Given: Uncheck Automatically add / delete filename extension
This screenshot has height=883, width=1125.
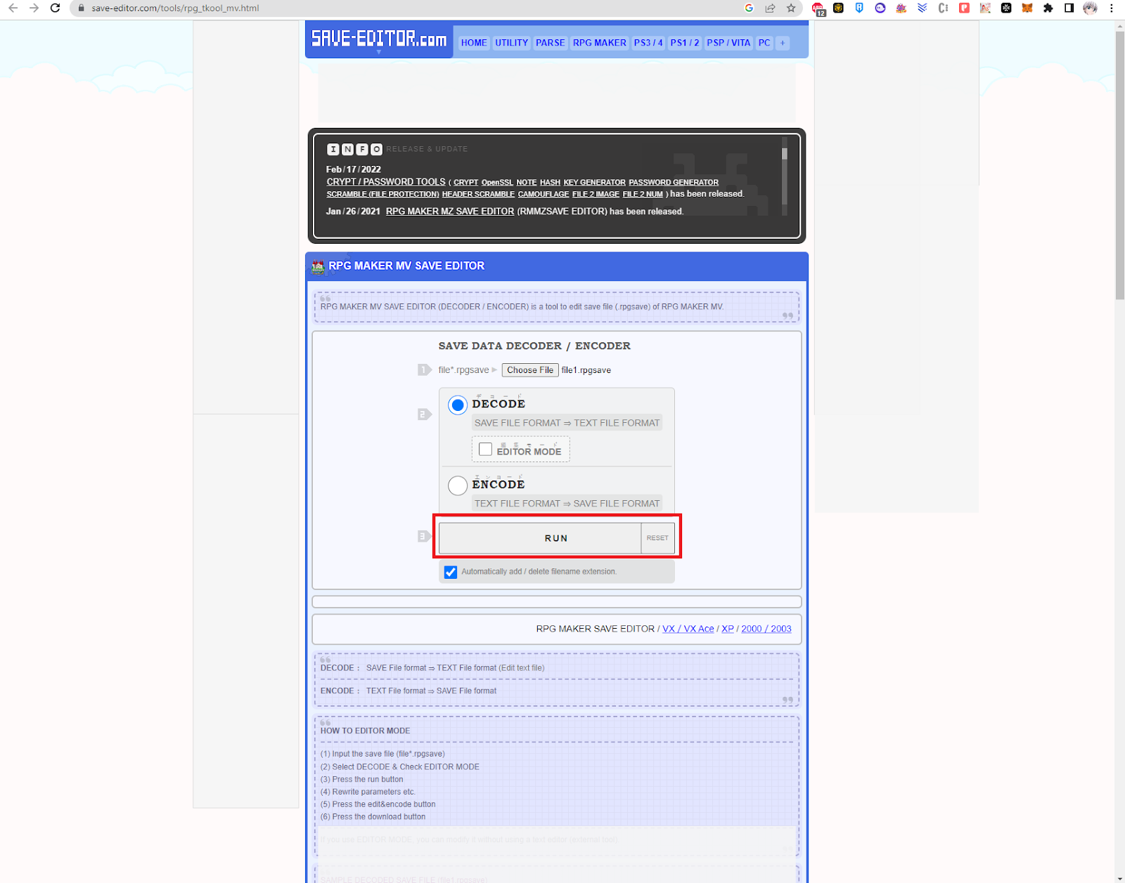Looking at the screenshot, I should coord(451,572).
